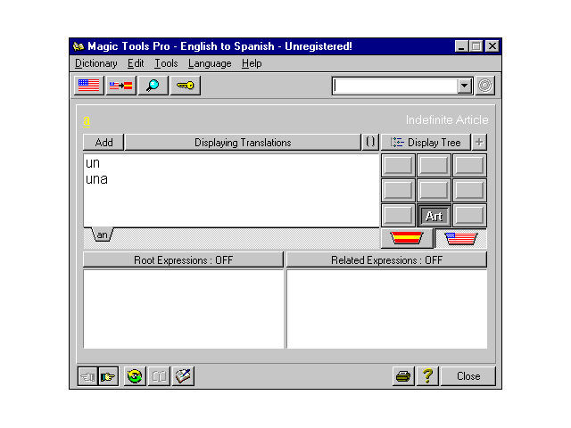Click the Add button
The height and width of the screenshot is (428, 571).
tap(103, 143)
